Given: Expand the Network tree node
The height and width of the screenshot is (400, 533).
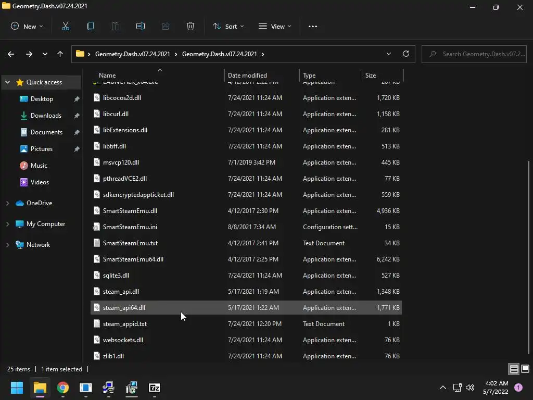Looking at the screenshot, I should click(7, 245).
